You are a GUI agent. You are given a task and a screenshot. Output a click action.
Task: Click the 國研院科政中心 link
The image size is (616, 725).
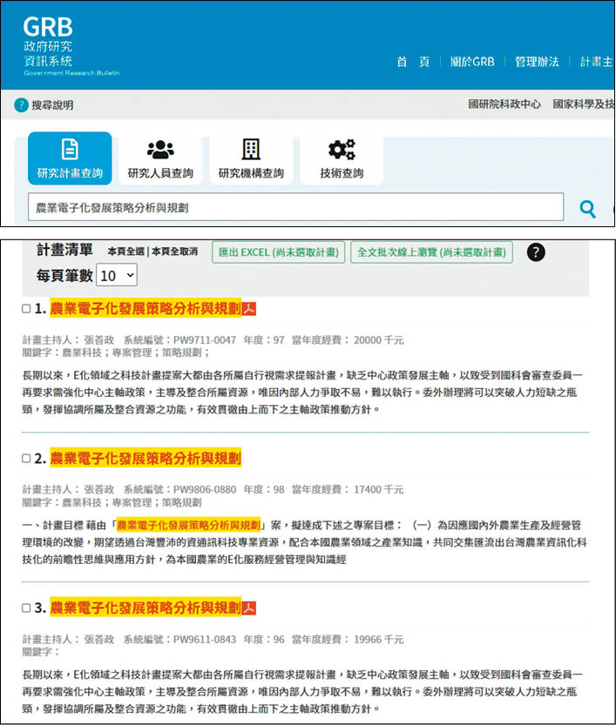click(504, 104)
